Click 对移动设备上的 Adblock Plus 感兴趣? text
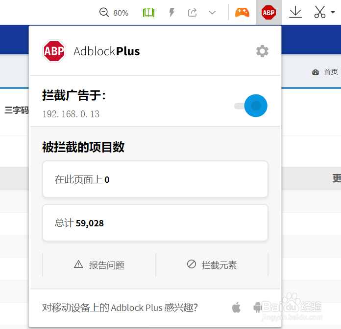Viewport: 341px width, 329px height. (120, 307)
